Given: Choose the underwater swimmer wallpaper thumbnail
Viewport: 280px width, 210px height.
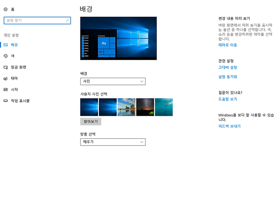Looking at the screenshot, I should click(164, 107).
